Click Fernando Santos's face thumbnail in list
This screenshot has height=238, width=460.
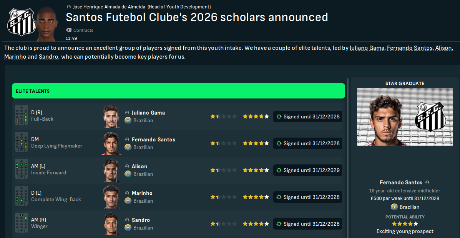(x=112, y=143)
